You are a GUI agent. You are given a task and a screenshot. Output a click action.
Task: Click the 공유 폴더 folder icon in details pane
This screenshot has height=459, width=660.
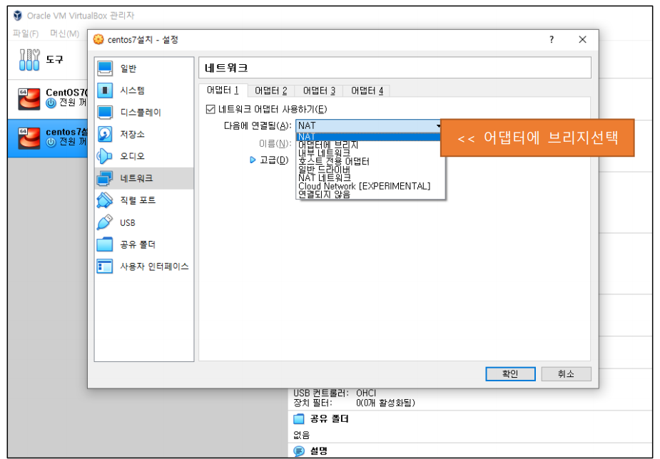click(x=299, y=418)
